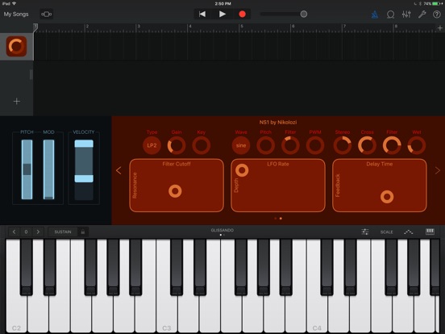The width and height of the screenshot is (445, 334).
Task: Go to beginning of song
Action: point(202,14)
